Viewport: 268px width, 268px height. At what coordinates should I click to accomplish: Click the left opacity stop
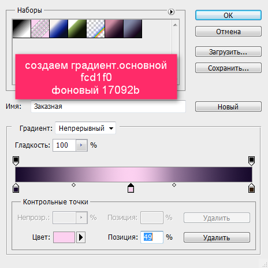pyautogui.click(x=16, y=161)
